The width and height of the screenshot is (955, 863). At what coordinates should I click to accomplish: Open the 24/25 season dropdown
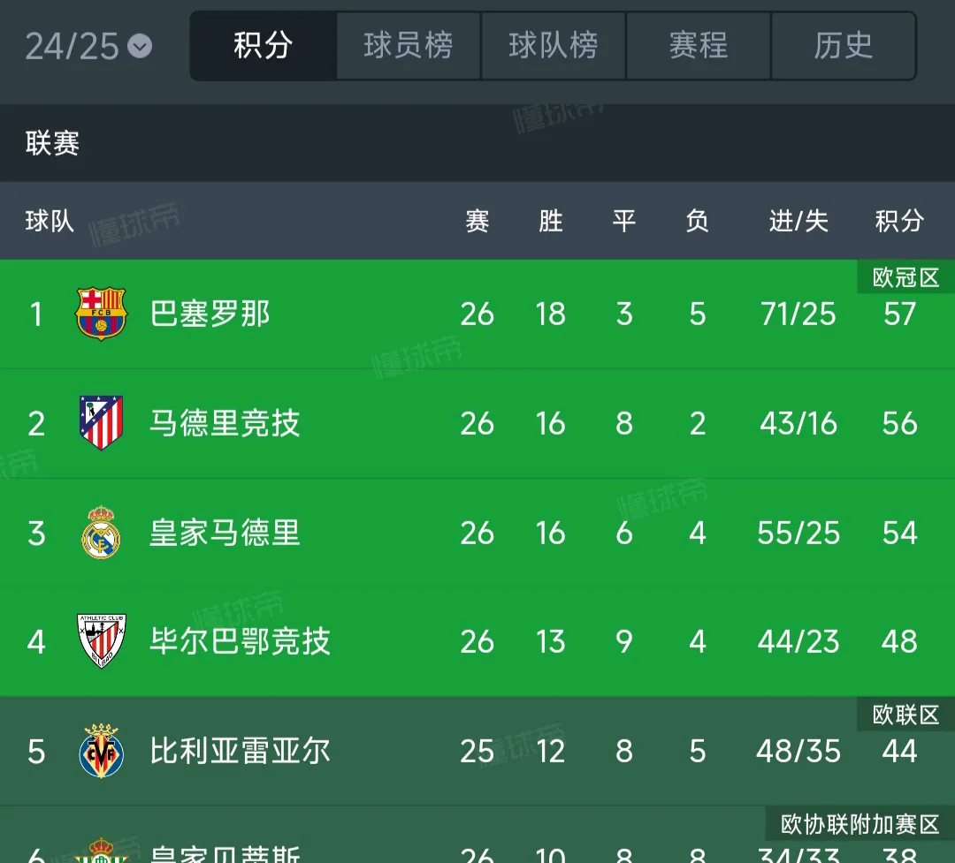(x=88, y=46)
